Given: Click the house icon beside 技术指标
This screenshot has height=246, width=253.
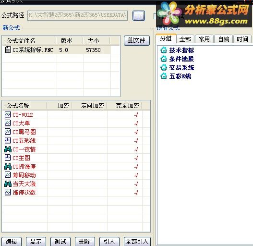Looking at the screenshot, I should tap(164, 50).
